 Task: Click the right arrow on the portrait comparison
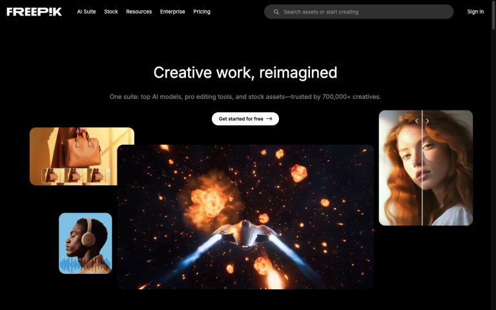pyautogui.click(x=428, y=121)
